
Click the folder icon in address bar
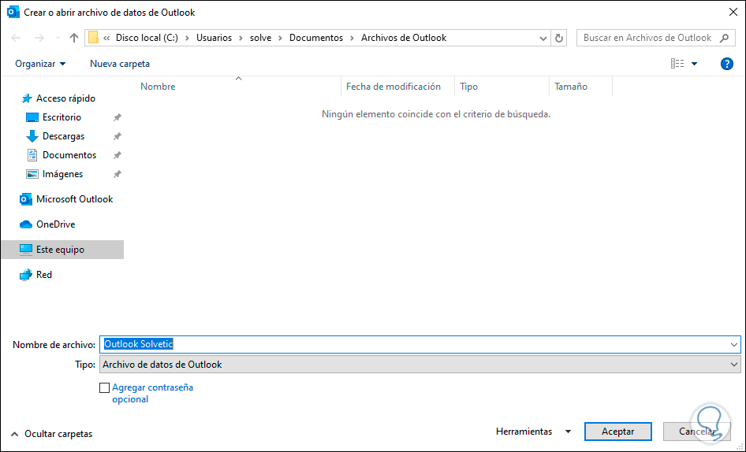pyautogui.click(x=93, y=38)
